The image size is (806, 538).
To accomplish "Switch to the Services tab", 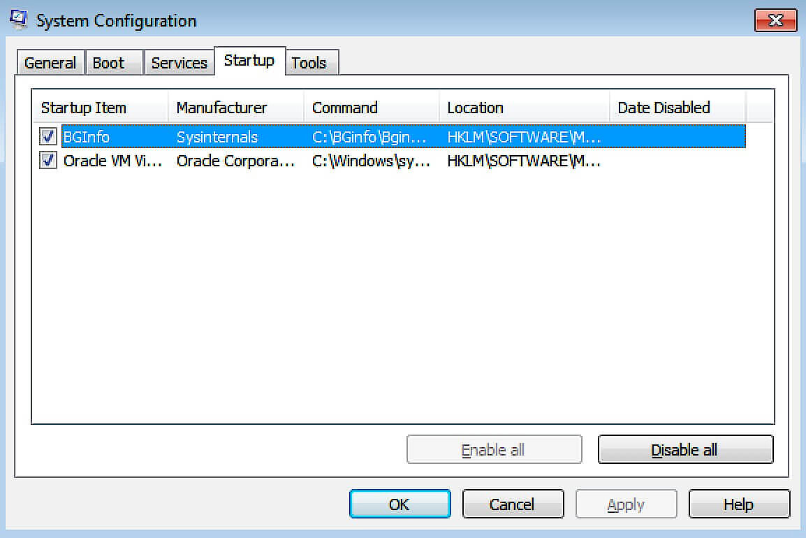I will [179, 62].
